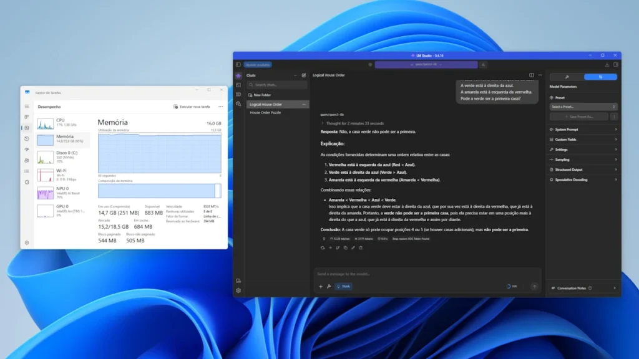
Task: Open the Developer view in LM Studio sidebar
Action: (238, 85)
